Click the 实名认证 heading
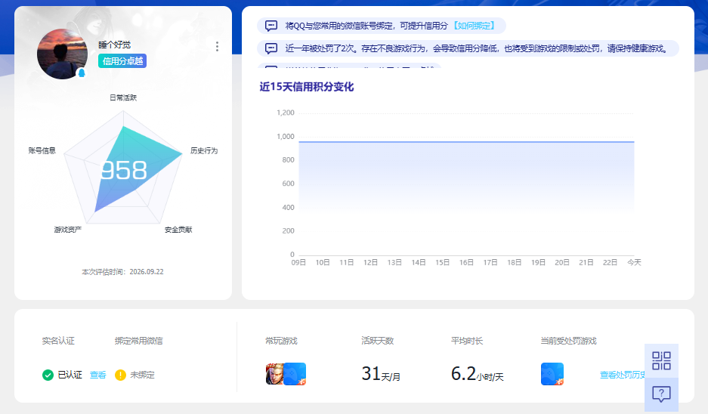708x414 pixels. click(58, 341)
